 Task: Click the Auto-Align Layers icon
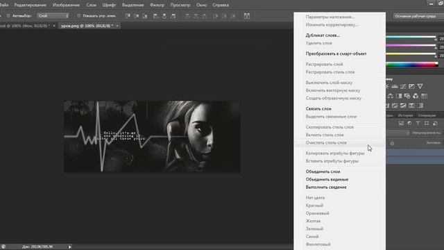coord(247,16)
